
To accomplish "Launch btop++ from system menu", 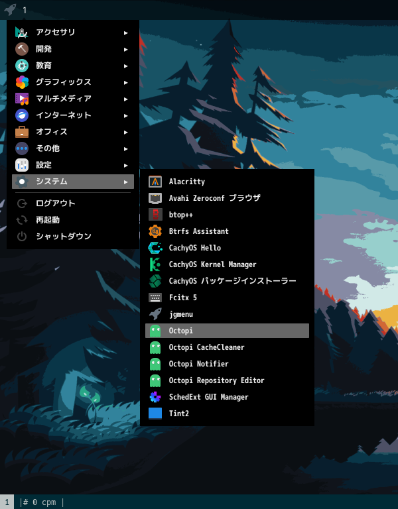I will pos(227,215).
